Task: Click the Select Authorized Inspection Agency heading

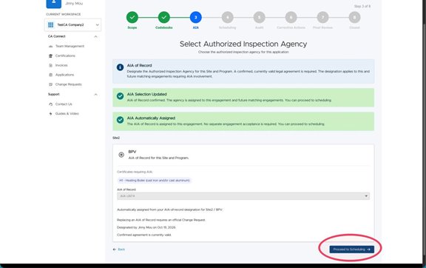Action: [x=243, y=44]
